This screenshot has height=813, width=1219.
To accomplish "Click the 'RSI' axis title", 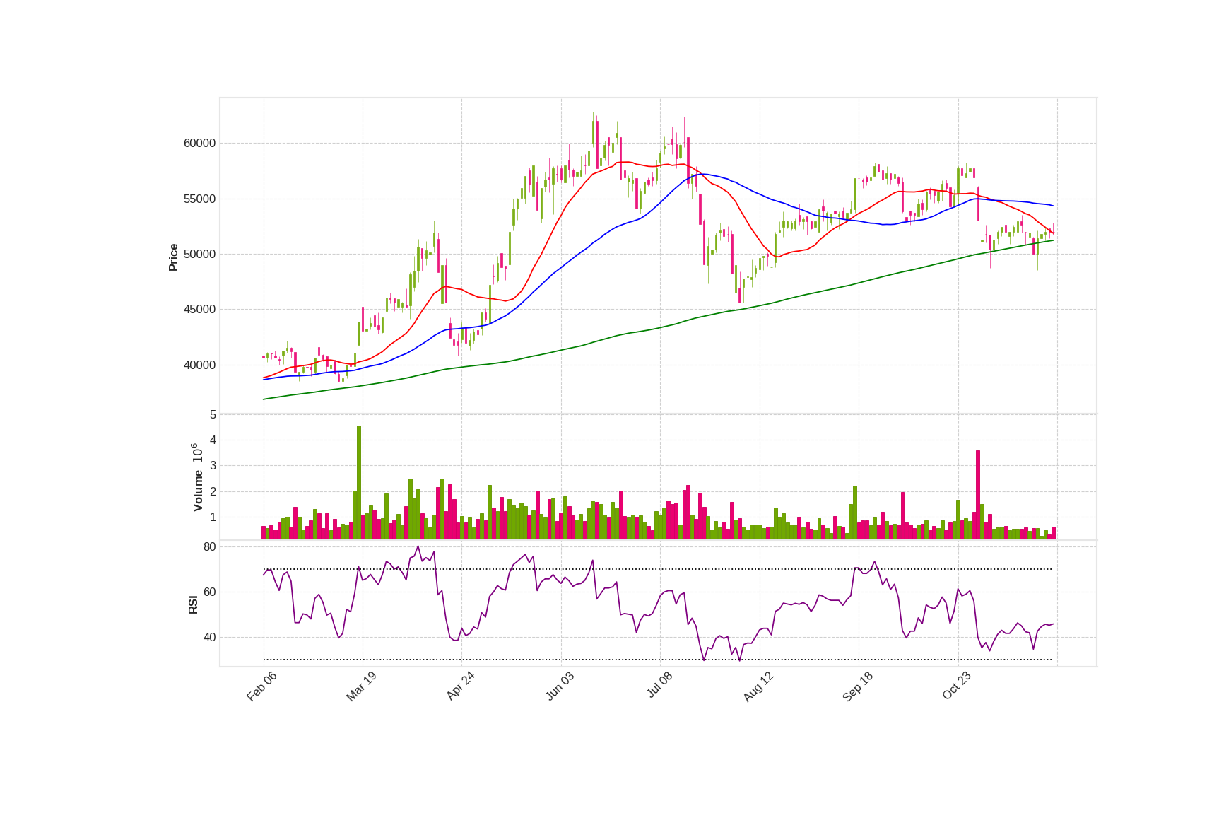I will (193, 604).
